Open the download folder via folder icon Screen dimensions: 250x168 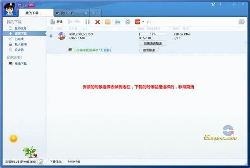pos(108,22)
